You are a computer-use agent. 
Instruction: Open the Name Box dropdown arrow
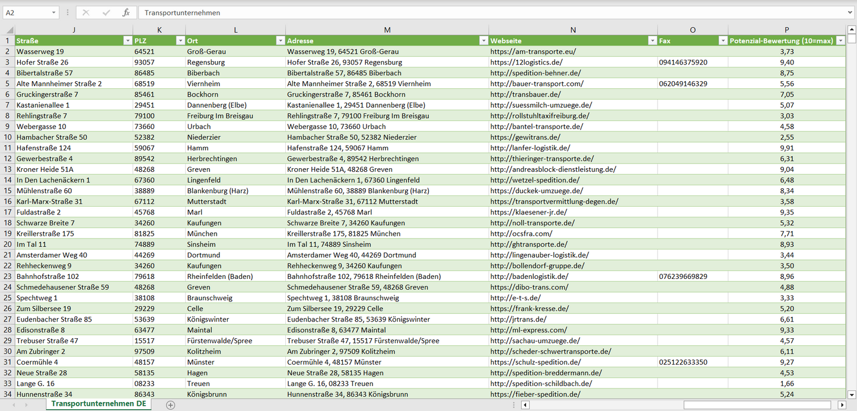tap(53, 12)
